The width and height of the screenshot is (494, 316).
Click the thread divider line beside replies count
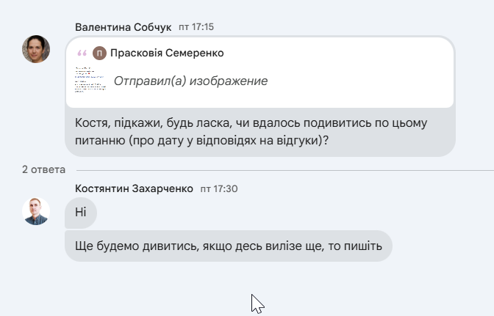pos(285,171)
